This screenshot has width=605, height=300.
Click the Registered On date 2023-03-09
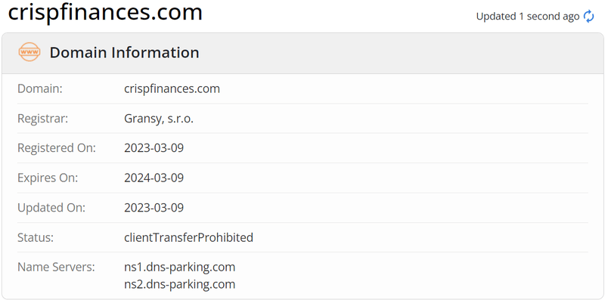point(154,148)
